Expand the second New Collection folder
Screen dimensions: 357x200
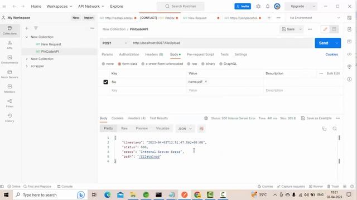[x=27, y=59]
